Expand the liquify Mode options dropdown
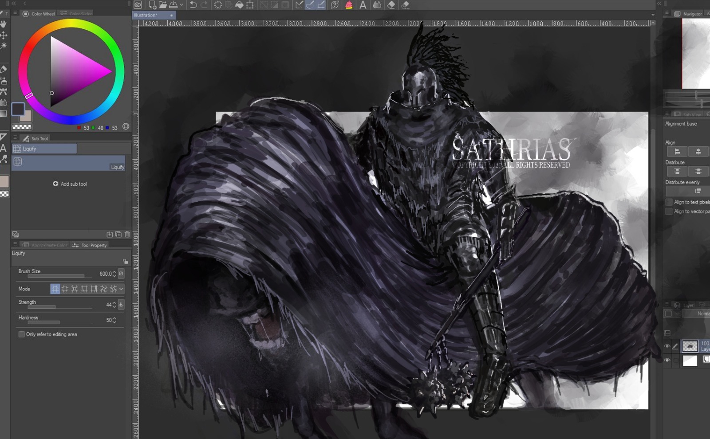710x439 pixels. pyautogui.click(x=121, y=289)
